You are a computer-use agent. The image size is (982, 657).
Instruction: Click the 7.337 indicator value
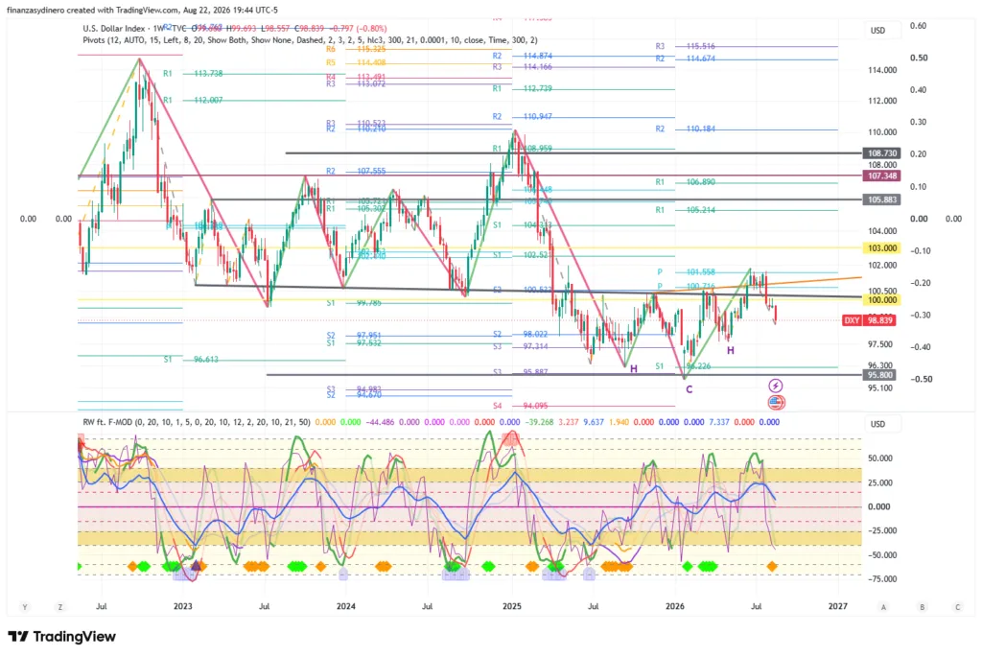tap(719, 422)
